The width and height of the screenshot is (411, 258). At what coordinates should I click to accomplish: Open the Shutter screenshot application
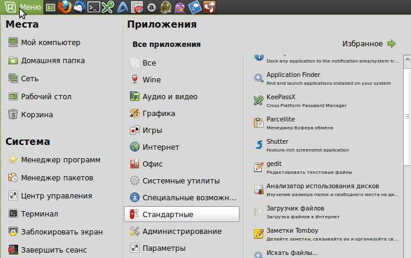(279, 142)
